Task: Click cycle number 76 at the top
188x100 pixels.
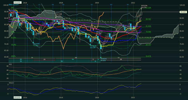Action: [128, 5]
